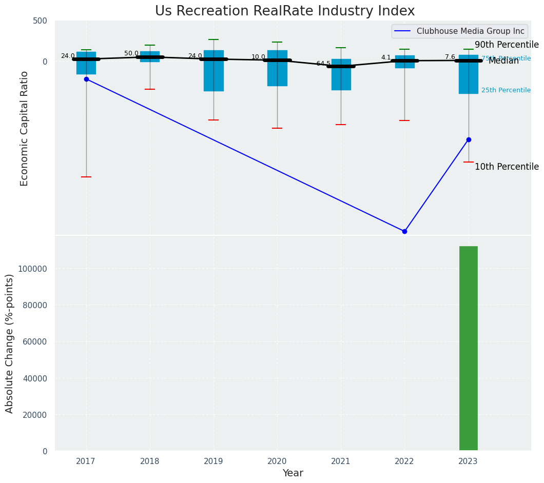Click the median value '4.1' for 2022
This screenshot has width=544, height=483.
(386, 57)
